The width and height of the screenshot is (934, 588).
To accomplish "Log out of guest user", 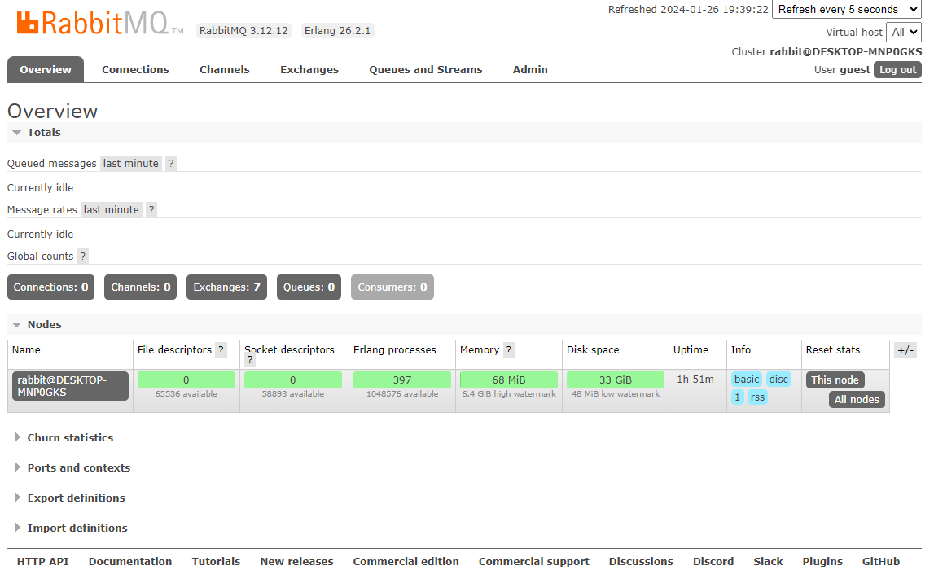I will pos(897,70).
